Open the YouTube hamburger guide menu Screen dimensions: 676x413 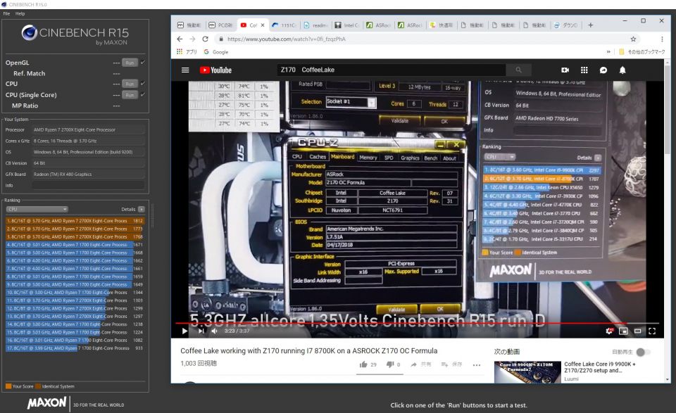tap(185, 70)
